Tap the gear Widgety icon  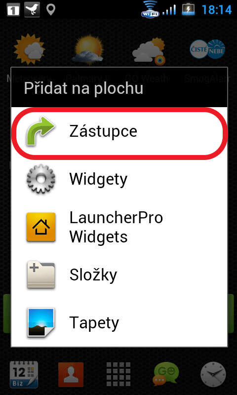[x=41, y=179]
